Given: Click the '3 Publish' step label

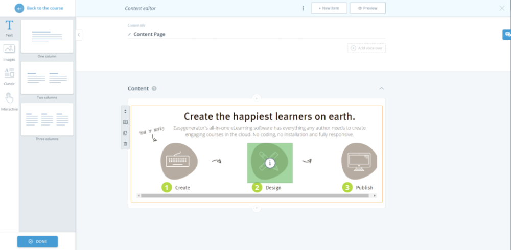Looking at the screenshot, I should tap(358, 188).
